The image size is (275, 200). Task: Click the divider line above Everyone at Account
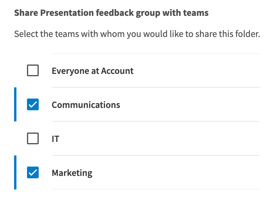[x=156, y=54]
